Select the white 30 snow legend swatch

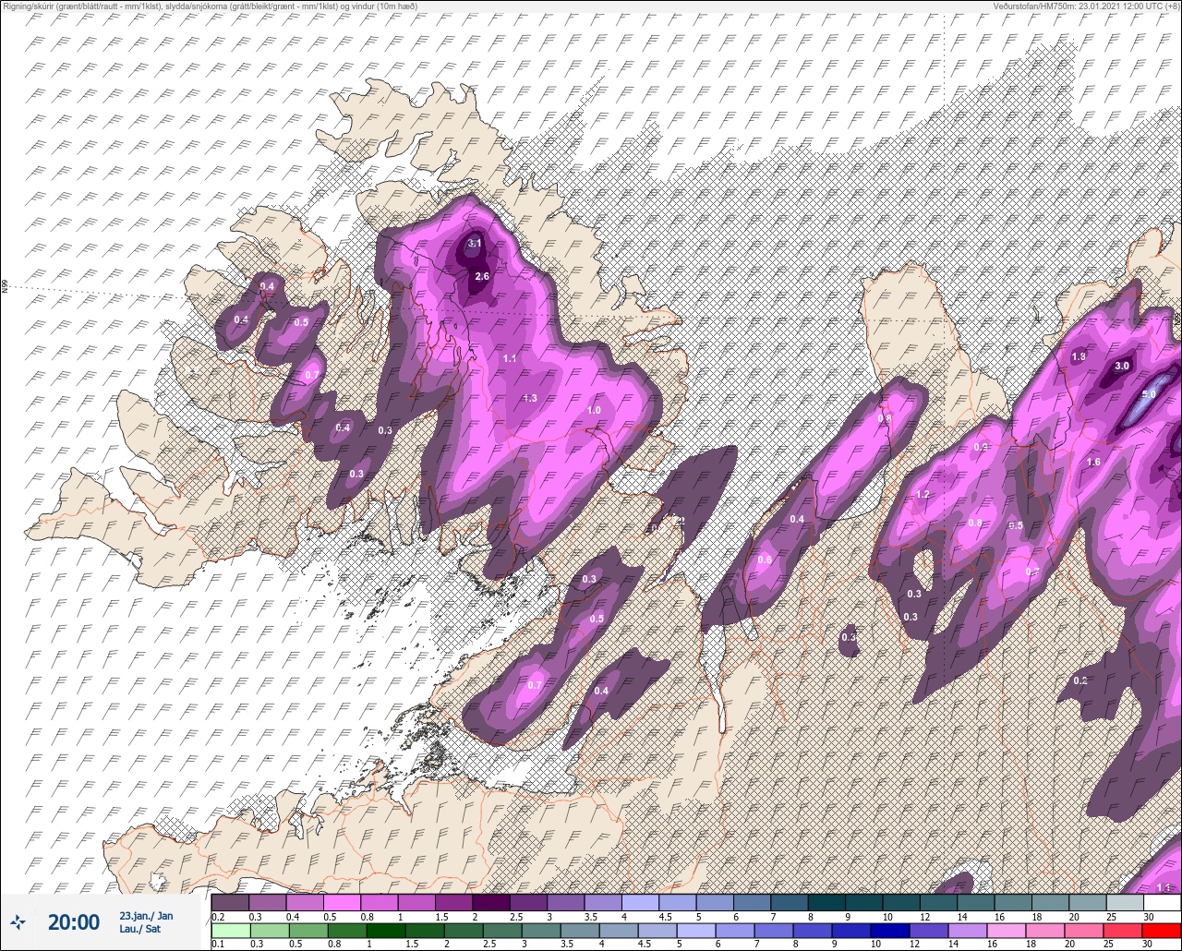tap(1162, 902)
